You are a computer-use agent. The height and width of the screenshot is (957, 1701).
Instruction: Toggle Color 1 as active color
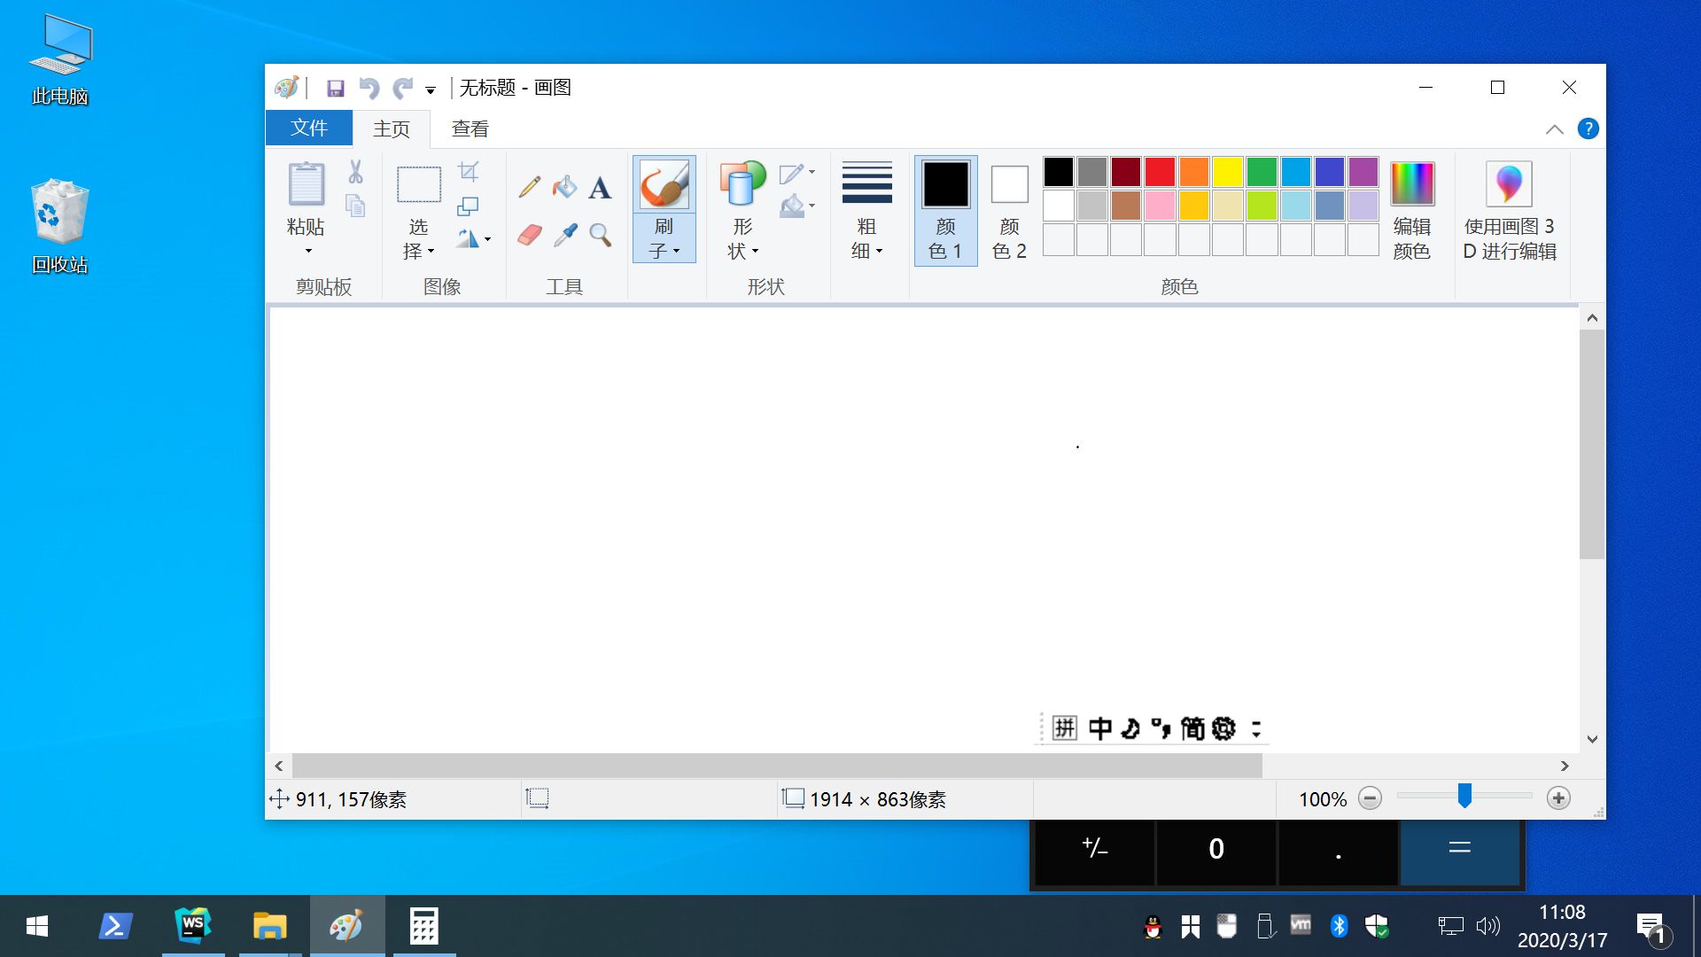[x=945, y=210]
